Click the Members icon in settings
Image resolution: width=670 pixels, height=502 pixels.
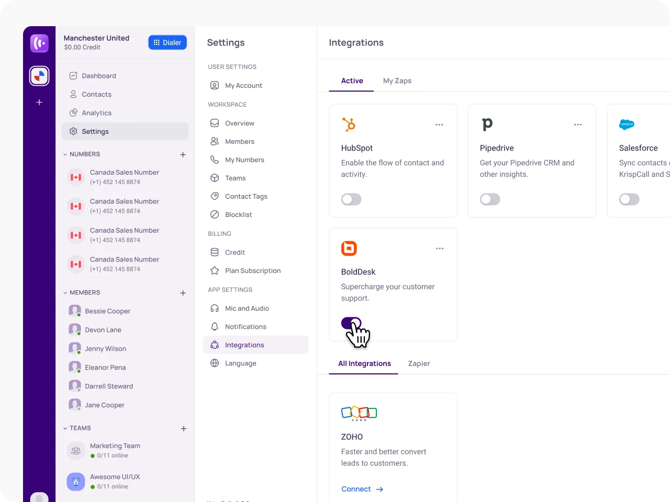215,142
